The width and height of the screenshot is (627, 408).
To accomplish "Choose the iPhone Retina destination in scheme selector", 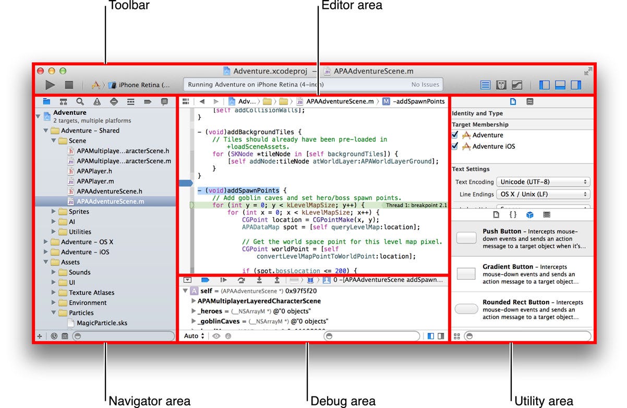I will (x=139, y=85).
